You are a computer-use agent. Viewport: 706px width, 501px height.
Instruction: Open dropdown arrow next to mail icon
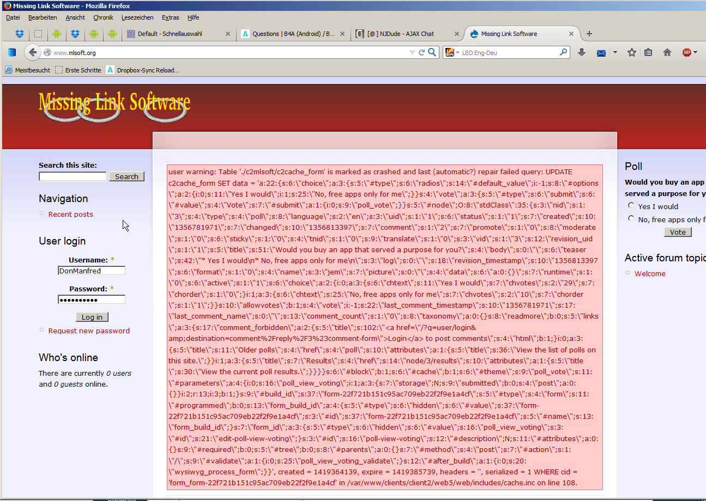click(x=615, y=53)
